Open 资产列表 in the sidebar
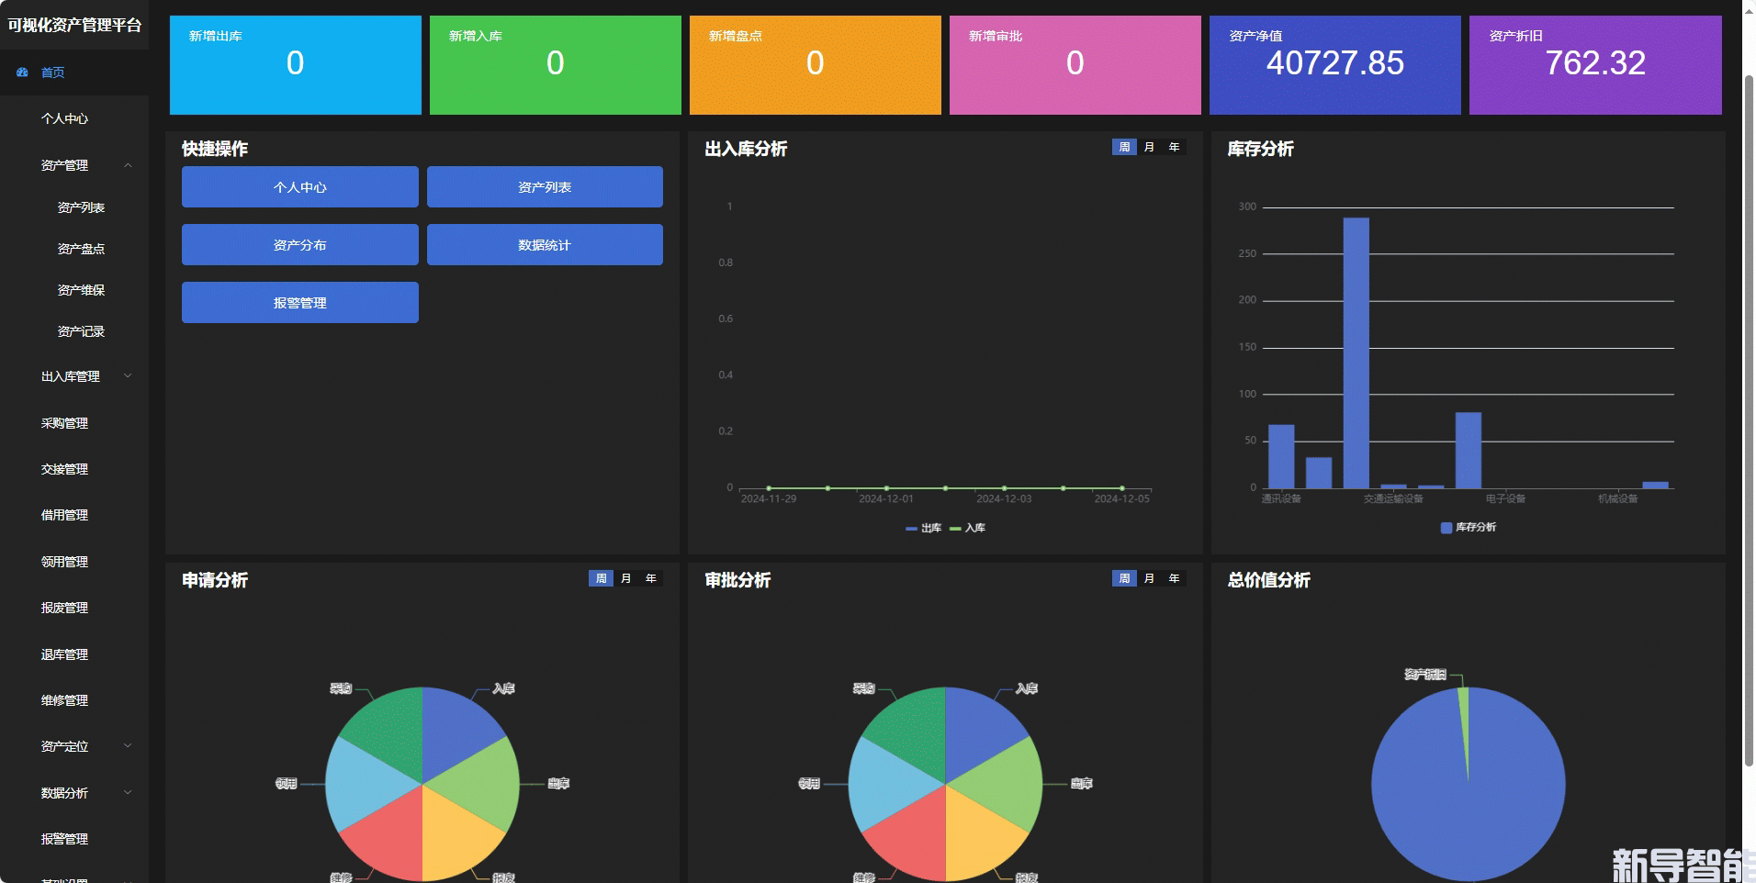Screen dimensions: 1756x883 (x=81, y=207)
